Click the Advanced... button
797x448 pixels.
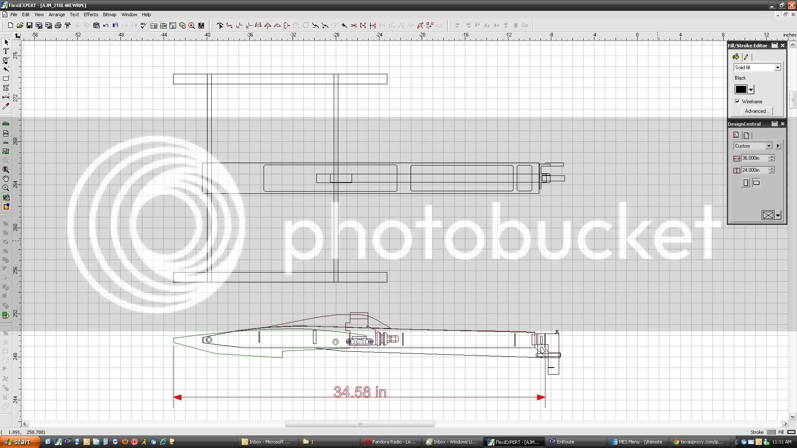pyautogui.click(x=756, y=111)
